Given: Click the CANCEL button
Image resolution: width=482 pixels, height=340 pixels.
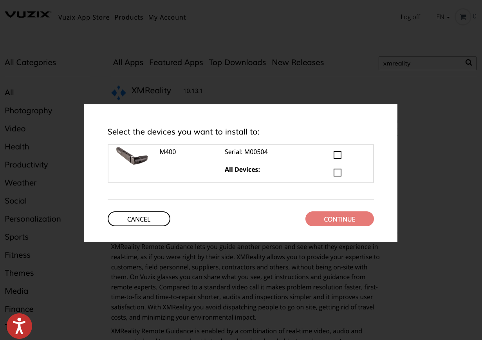Looking at the screenshot, I should (139, 219).
